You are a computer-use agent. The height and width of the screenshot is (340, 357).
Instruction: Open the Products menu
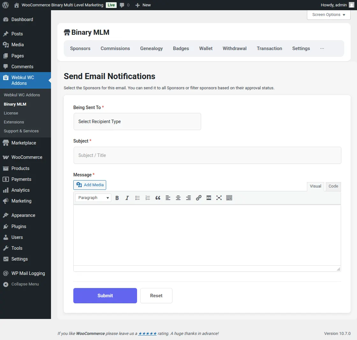[25, 168]
